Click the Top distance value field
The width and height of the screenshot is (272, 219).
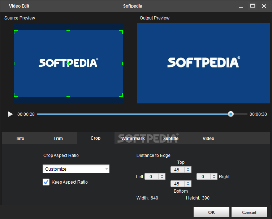177,170
